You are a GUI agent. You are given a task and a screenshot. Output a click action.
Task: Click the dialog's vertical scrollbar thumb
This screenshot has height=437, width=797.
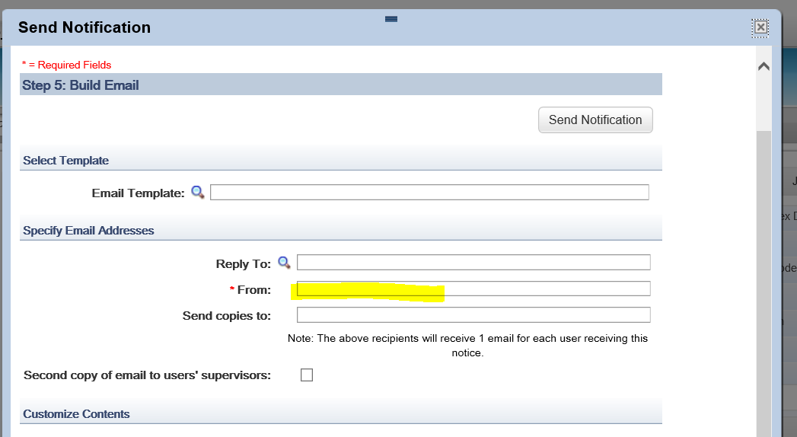coord(764,283)
